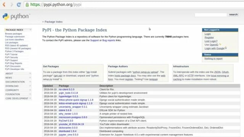This screenshot has width=244, height=137.
Task: Click the Register link in login box
Action: point(209,37)
